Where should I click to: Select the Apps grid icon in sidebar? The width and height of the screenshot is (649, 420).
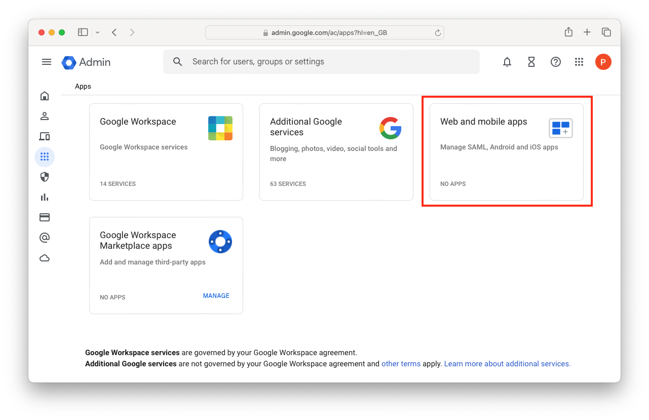(x=45, y=157)
